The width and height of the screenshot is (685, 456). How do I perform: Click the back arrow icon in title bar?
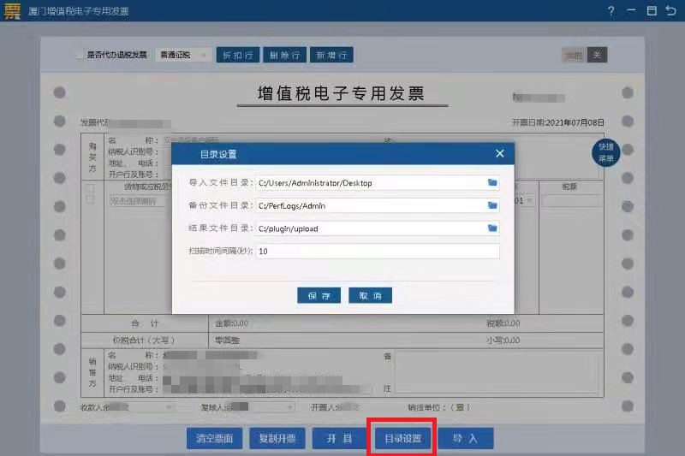pyautogui.click(x=672, y=11)
